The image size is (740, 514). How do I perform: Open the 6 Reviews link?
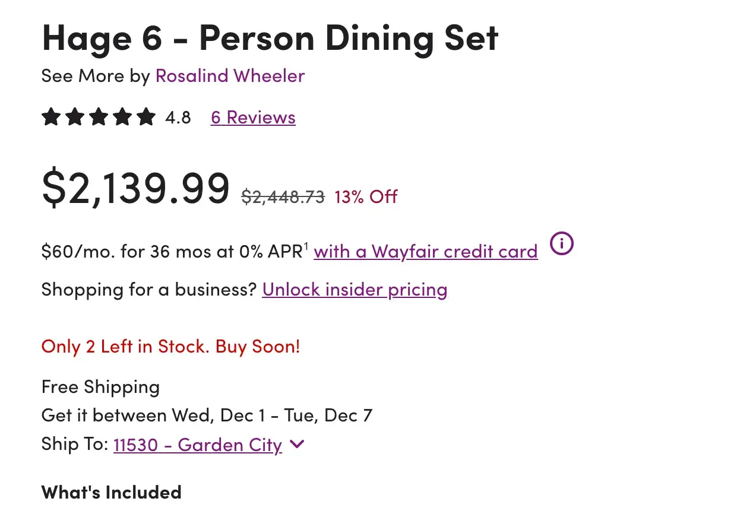point(253,118)
